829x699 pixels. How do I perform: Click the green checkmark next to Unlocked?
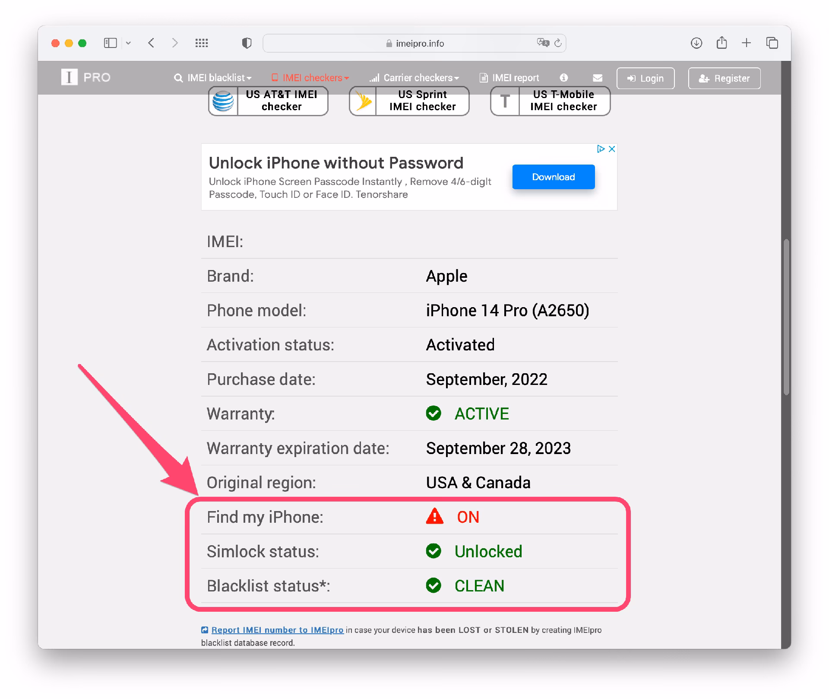[x=433, y=551]
